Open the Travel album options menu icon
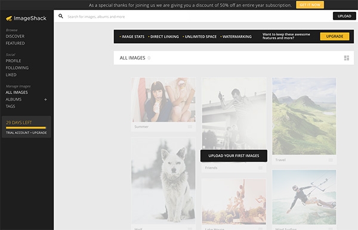The image size is (358, 230). 331,160
